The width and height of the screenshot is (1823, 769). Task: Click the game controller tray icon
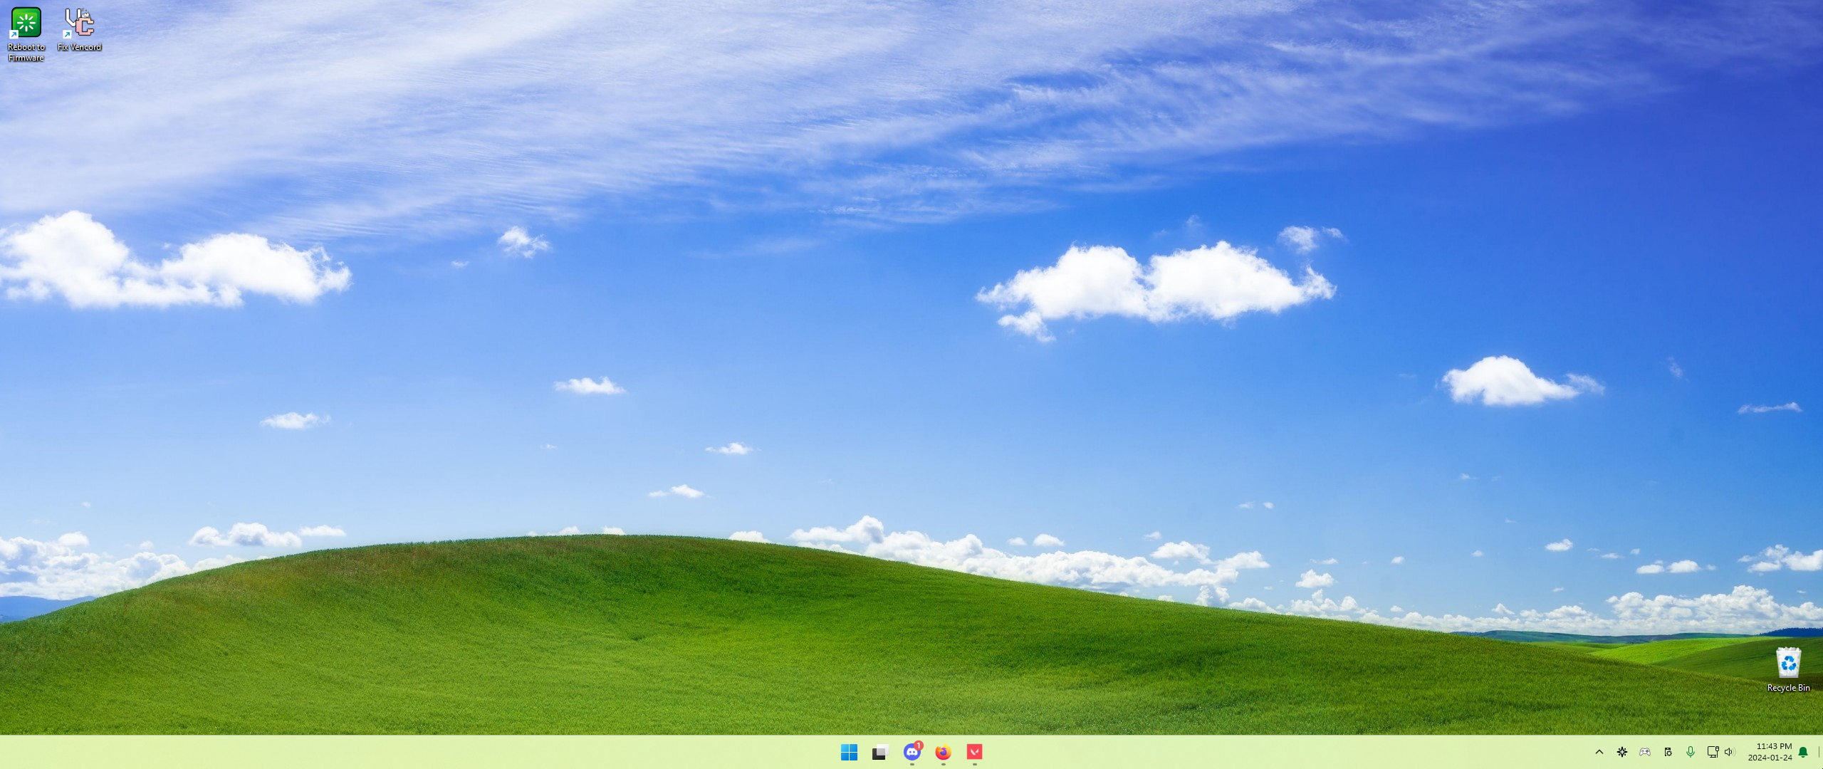click(x=1645, y=752)
